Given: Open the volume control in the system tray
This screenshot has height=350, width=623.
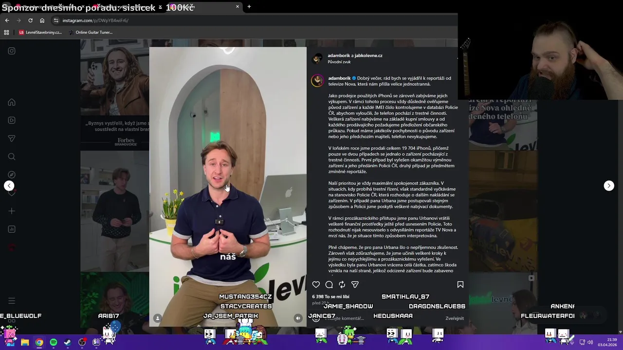Looking at the screenshot, I should [590, 342].
